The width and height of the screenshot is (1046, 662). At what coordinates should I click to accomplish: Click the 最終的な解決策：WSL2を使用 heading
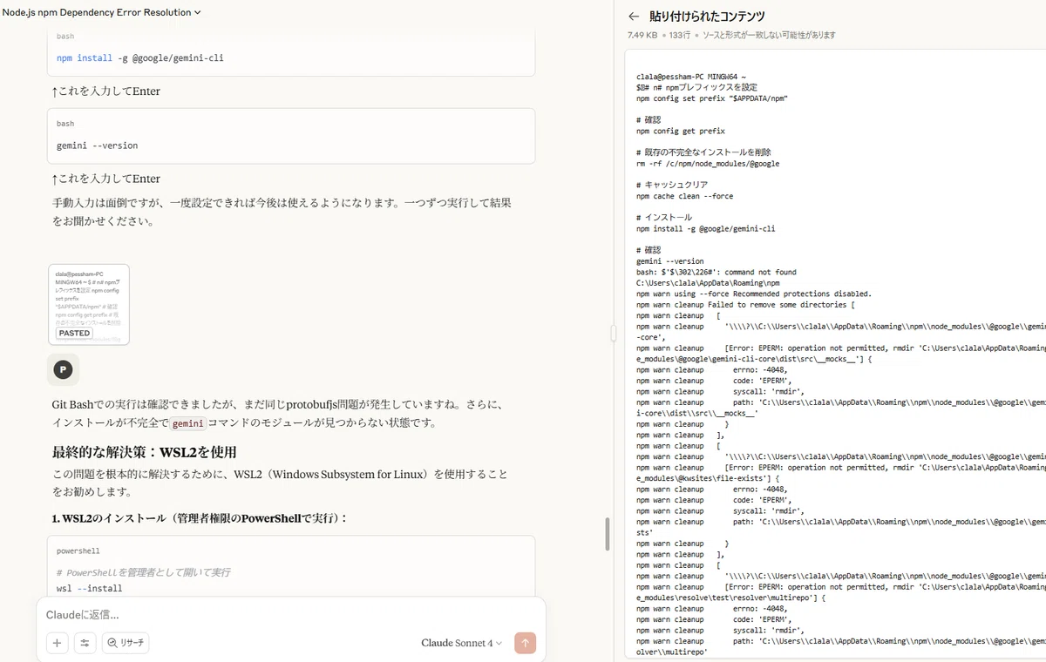[x=145, y=452]
